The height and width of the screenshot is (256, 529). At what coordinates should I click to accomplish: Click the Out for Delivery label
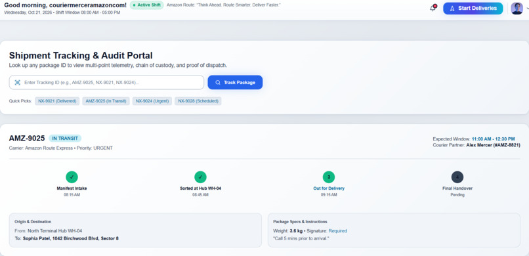[x=329, y=188]
